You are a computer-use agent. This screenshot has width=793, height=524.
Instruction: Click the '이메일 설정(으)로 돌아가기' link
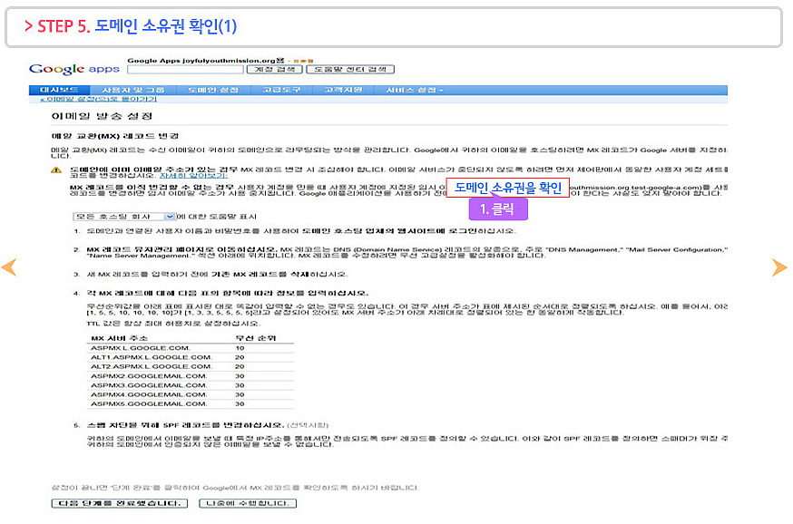tap(93, 99)
